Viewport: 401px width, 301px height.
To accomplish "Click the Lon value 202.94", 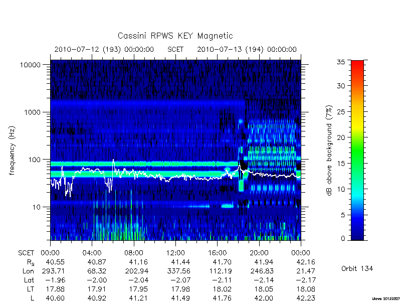I will 137,271.
